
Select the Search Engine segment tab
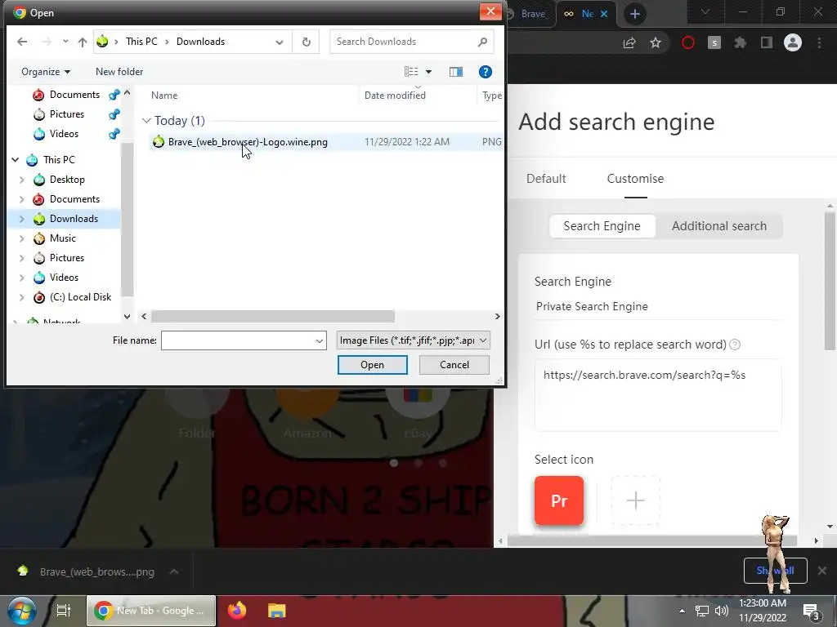pos(602,226)
